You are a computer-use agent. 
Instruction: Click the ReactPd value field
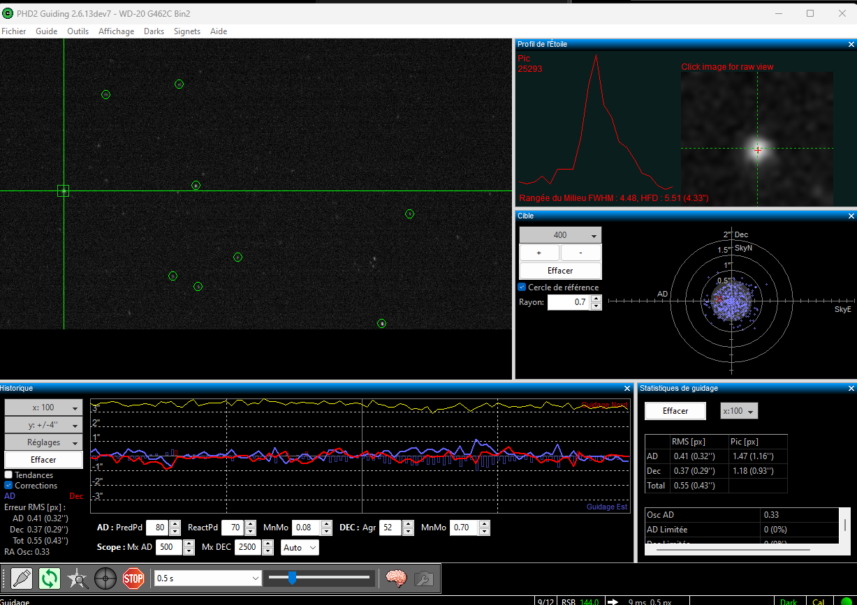click(x=233, y=528)
